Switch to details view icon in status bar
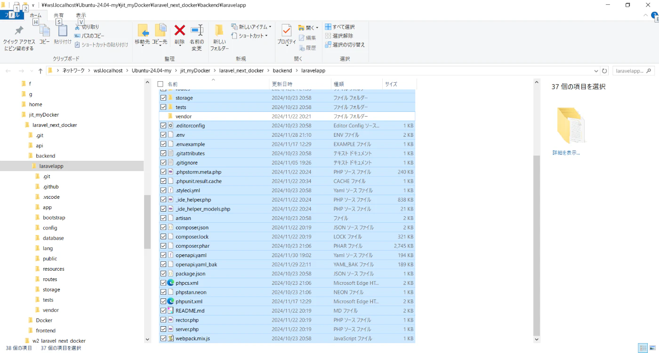Image resolution: width=659 pixels, height=353 pixels. click(643, 348)
